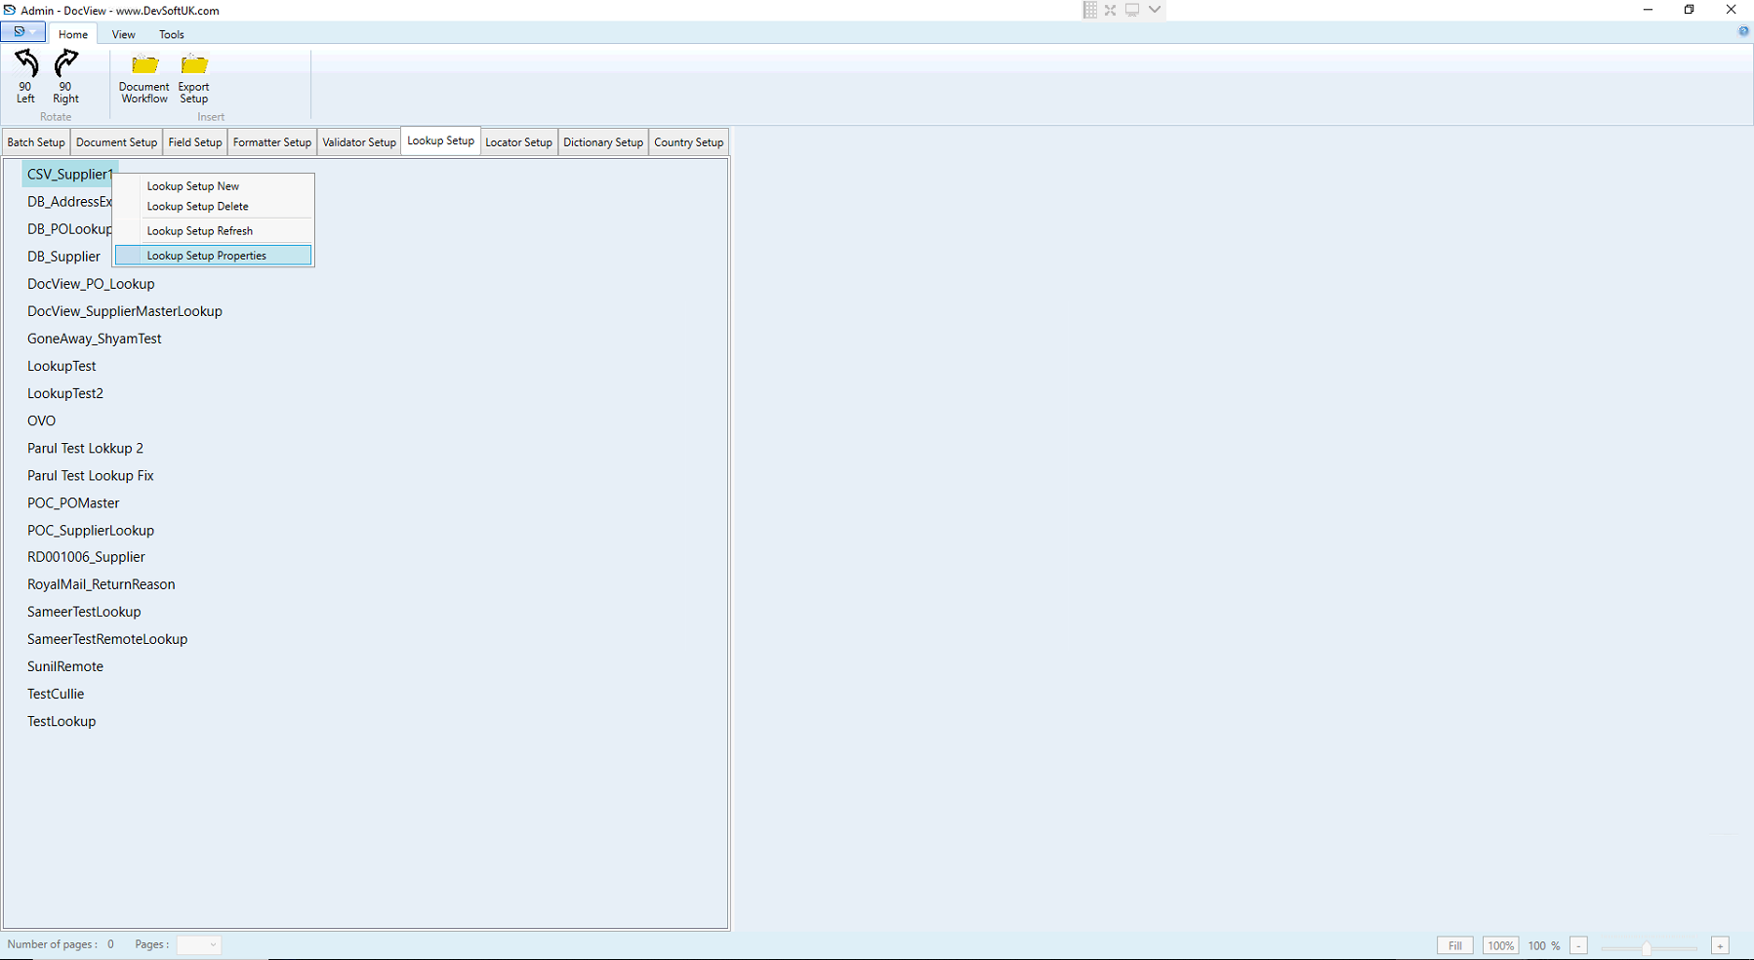Click the 100% zoom button

pos(1500,945)
